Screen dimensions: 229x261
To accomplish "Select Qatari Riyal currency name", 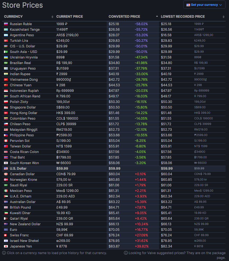I will click(19, 219).
